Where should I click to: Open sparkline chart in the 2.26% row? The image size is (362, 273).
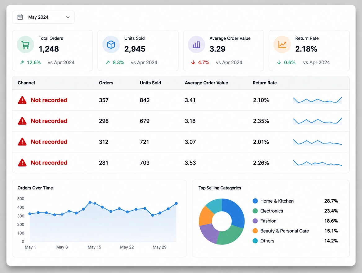coord(318,163)
